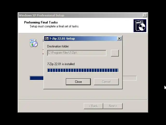Close the 7-Zip 22.01 Setup dialog with X
The image size is (166, 125).
pyautogui.click(x=119, y=39)
